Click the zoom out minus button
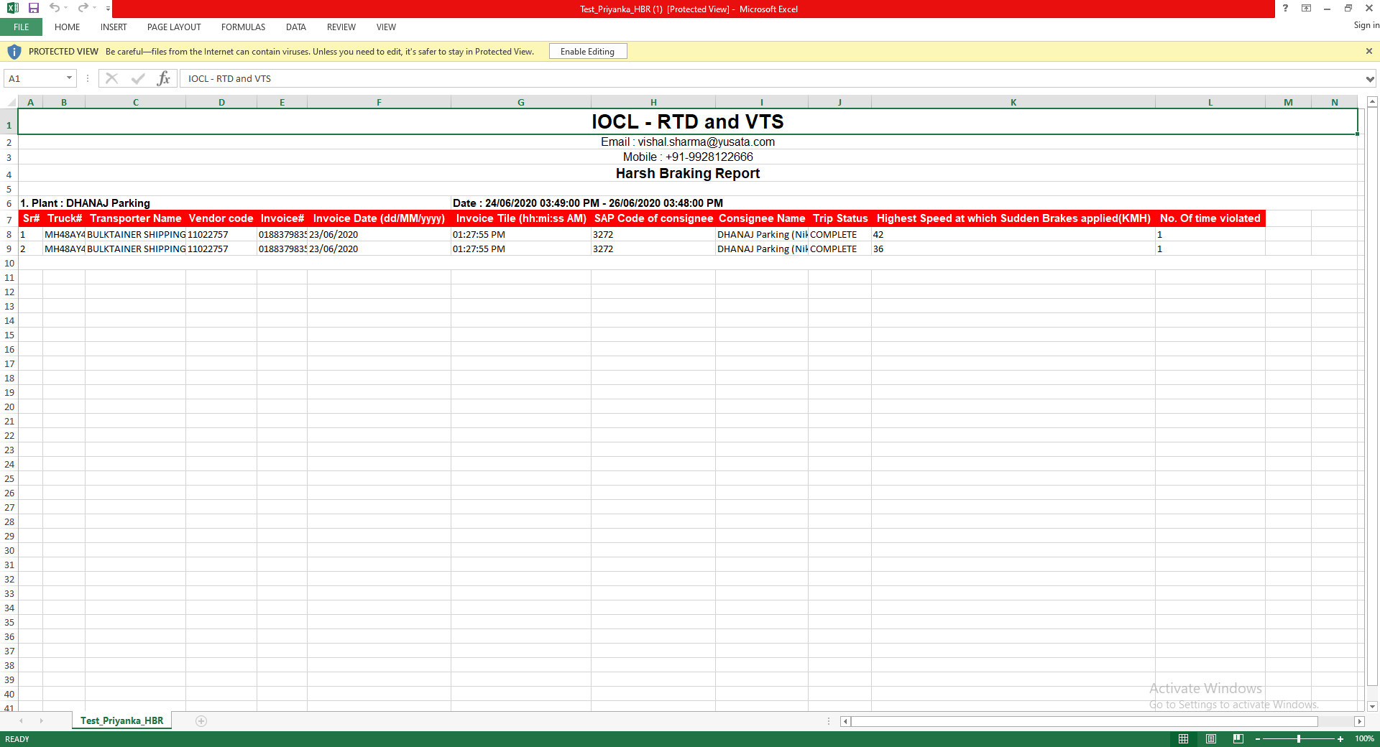The width and height of the screenshot is (1380, 747). tap(1258, 739)
